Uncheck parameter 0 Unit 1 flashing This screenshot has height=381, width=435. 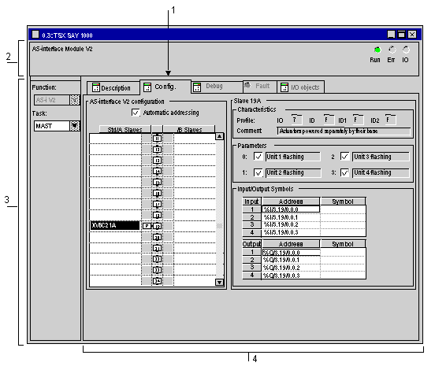pyautogui.click(x=258, y=157)
